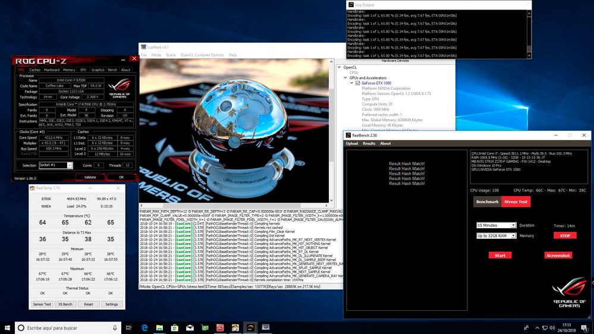Image resolution: width=594 pixels, height=334 pixels.
Task: Open File Explorer from the taskbar
Action: (159, 327)
